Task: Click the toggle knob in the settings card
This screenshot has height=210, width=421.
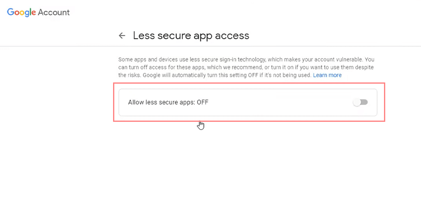Action: tap(357, 102)
